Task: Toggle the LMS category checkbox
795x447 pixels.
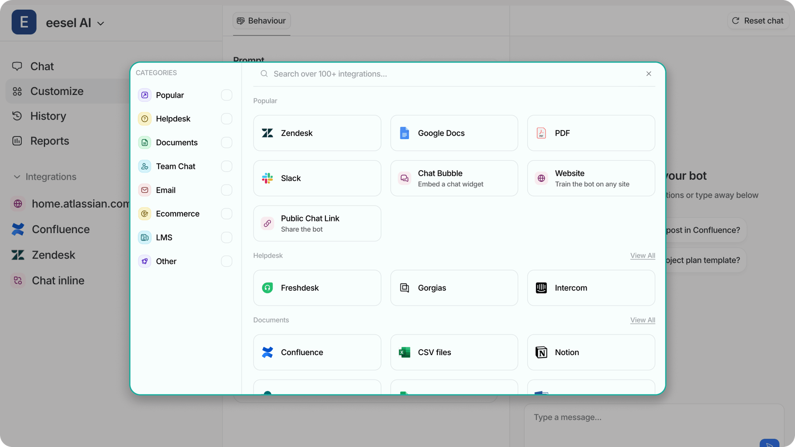Action: (226, 238)
